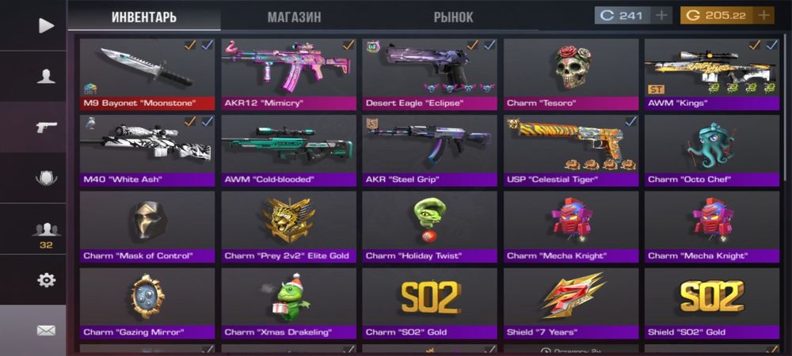Switch to the РЫНОК tab

[453, 17]
